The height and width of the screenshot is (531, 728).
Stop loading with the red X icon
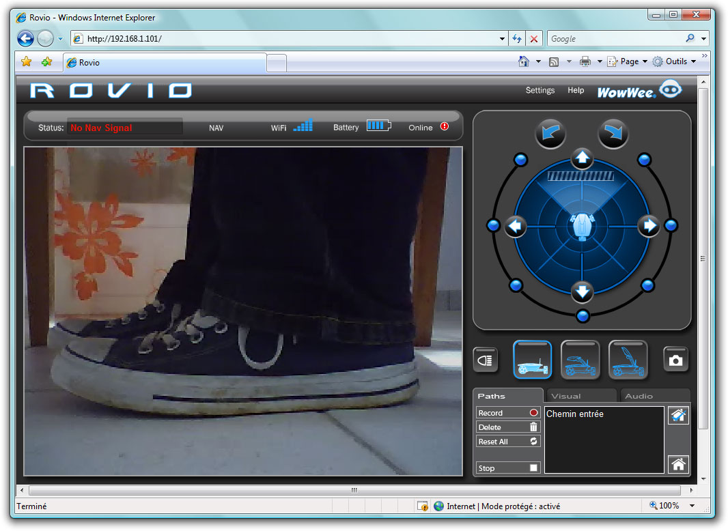point(534,39)
